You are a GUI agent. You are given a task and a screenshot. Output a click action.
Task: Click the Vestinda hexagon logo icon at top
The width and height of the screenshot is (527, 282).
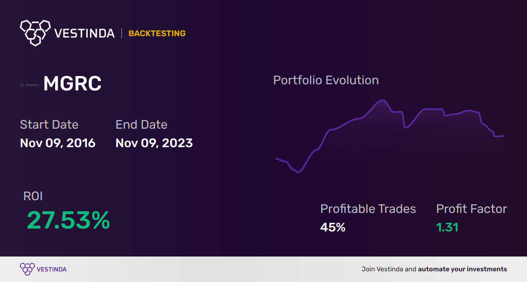pos(35,32)
